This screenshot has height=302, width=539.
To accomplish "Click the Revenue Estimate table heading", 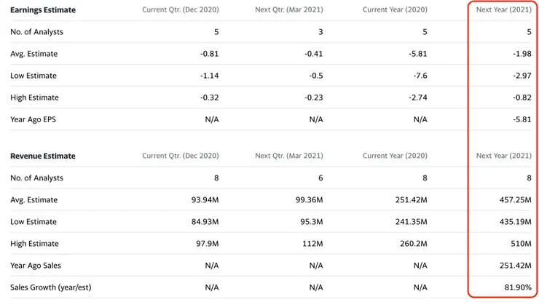I will click(x=43, y=156).
